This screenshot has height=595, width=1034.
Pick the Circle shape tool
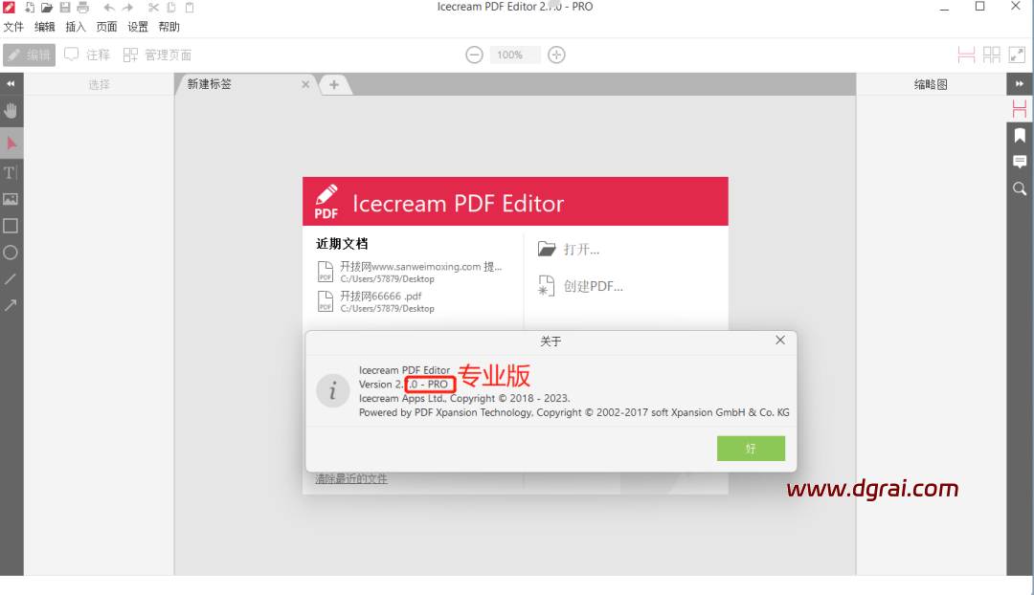pyautogui.click(x=11, y=253)
